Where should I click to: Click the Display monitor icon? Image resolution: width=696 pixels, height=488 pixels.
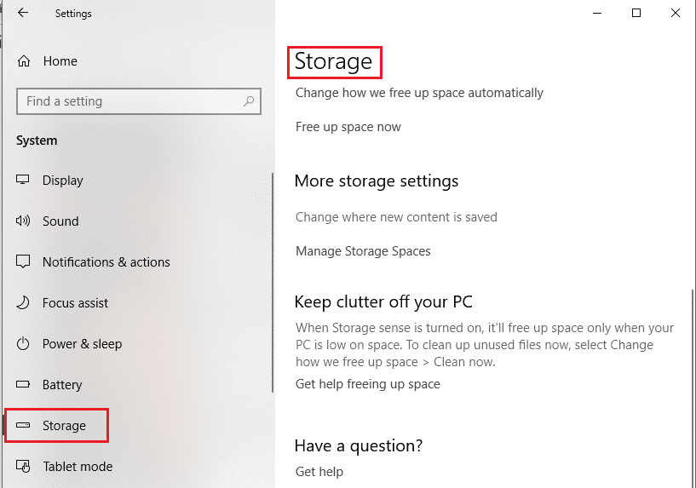23,180
